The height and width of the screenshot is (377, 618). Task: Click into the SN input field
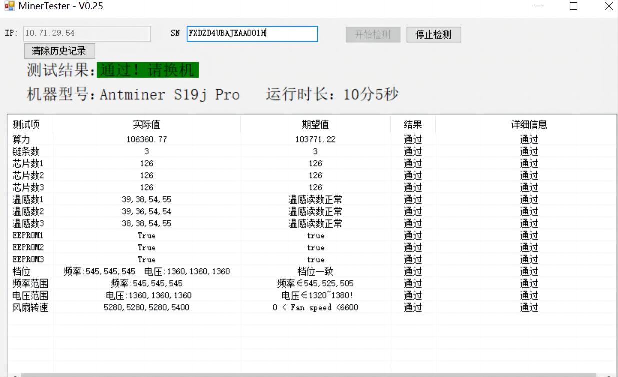252,34
